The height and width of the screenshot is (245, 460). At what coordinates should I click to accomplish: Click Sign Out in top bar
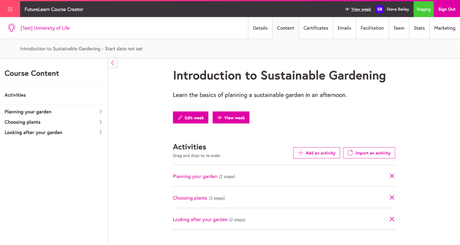447,9
